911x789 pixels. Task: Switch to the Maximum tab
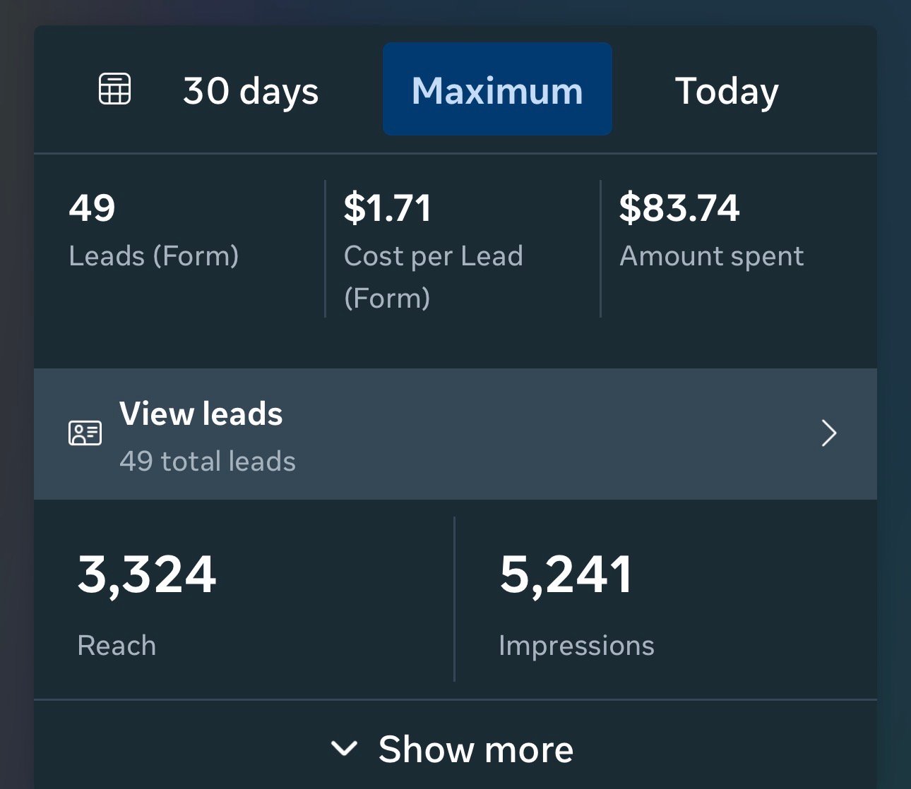pyautogui.click(x=497, y=89)
